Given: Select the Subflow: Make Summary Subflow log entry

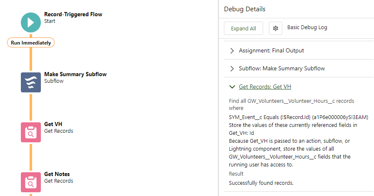Looking at the screenshot, I should (x=299, y=68).
